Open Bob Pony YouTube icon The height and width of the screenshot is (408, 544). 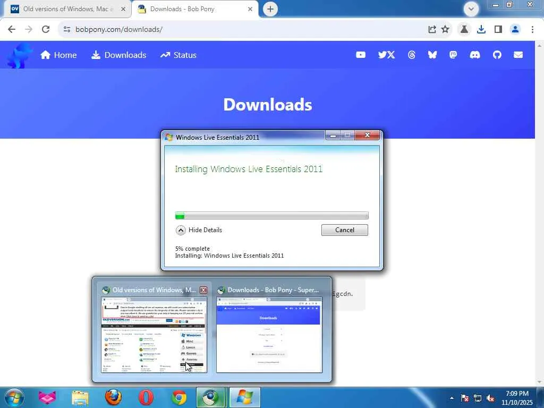coord(361,55)
